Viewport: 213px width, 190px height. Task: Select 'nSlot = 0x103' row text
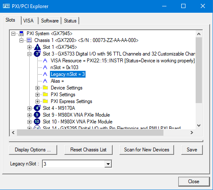coord(64,67)
